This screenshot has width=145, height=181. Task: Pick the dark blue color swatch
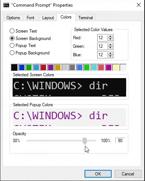click(22, 67)
